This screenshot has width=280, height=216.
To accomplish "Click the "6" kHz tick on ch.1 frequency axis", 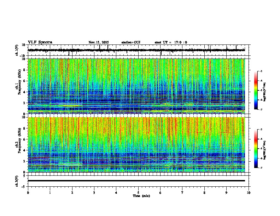I will click(x=25, y=81).
